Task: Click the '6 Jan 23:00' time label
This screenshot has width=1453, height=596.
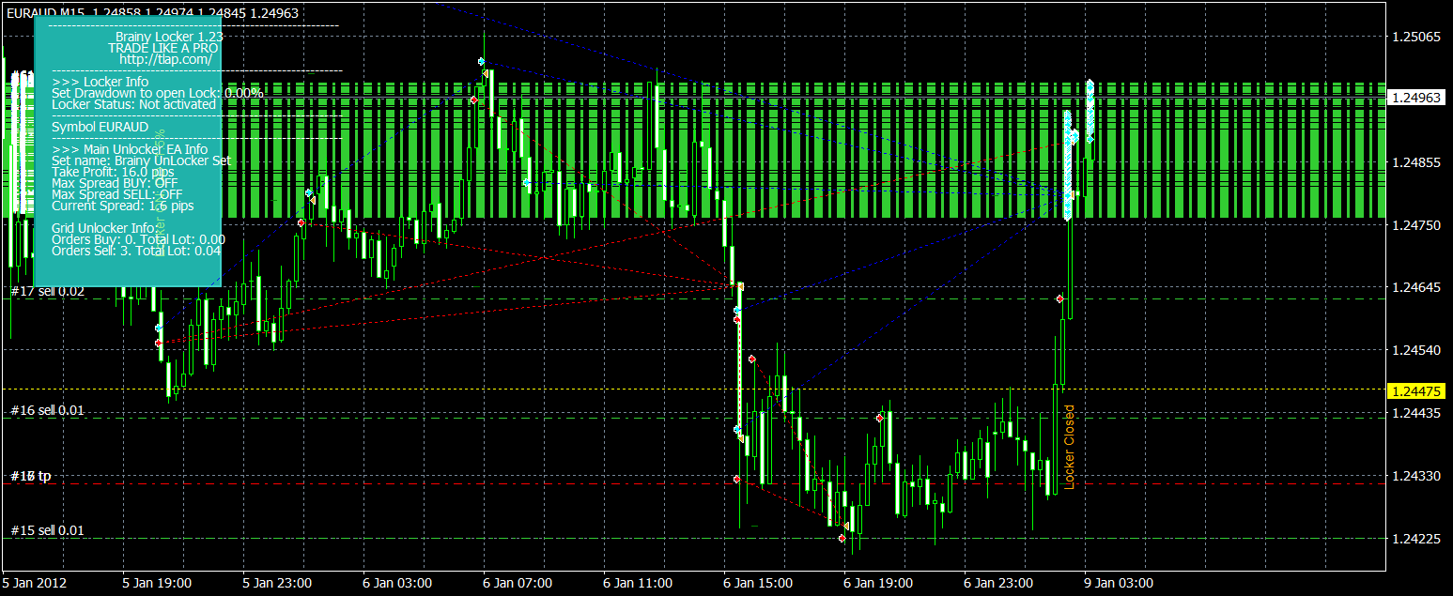Action: tap(998, 583)
